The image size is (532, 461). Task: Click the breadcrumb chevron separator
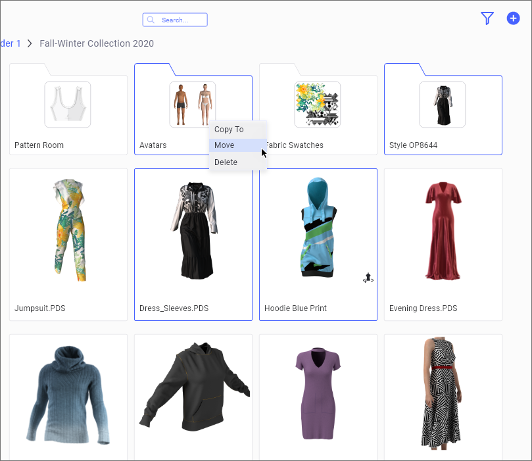point(30,43)
